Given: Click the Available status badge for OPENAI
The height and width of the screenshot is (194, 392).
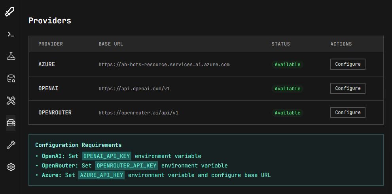Looking at the screenshot, I should coord(288,89).
